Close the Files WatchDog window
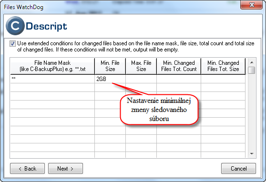 tap(251, 5)
